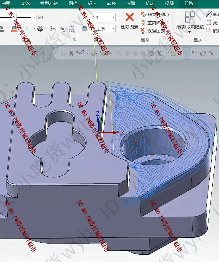Click the brown square selection icon
Image resolution: width=219 pixels, height=262 pixels.
pyautogui.click(x=173, y=53)
